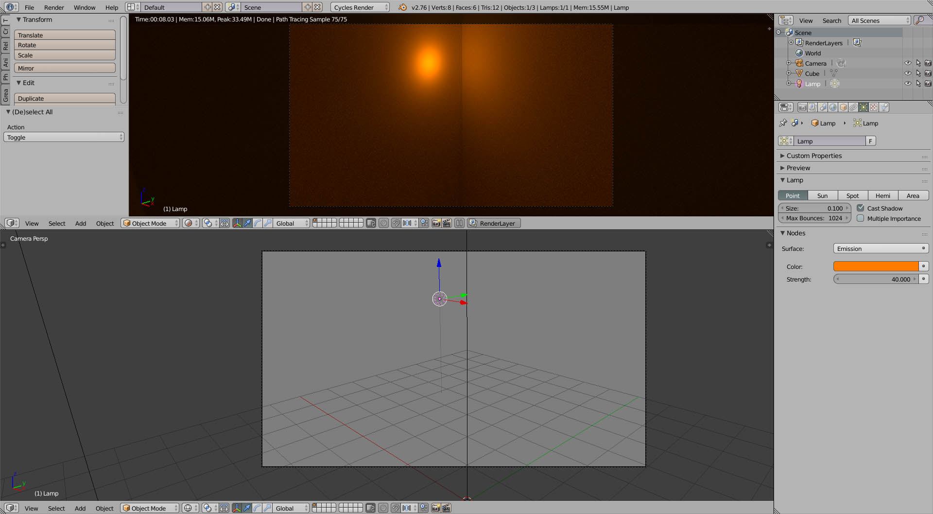Open the File menu
The height and width of the screenshot is (514, 933).
coord(30,7)
